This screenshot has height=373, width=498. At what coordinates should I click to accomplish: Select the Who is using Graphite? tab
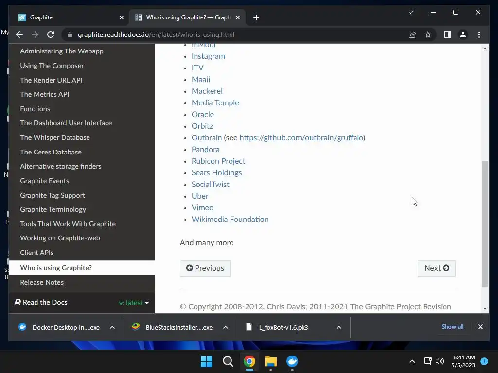[x=187, y=17]
